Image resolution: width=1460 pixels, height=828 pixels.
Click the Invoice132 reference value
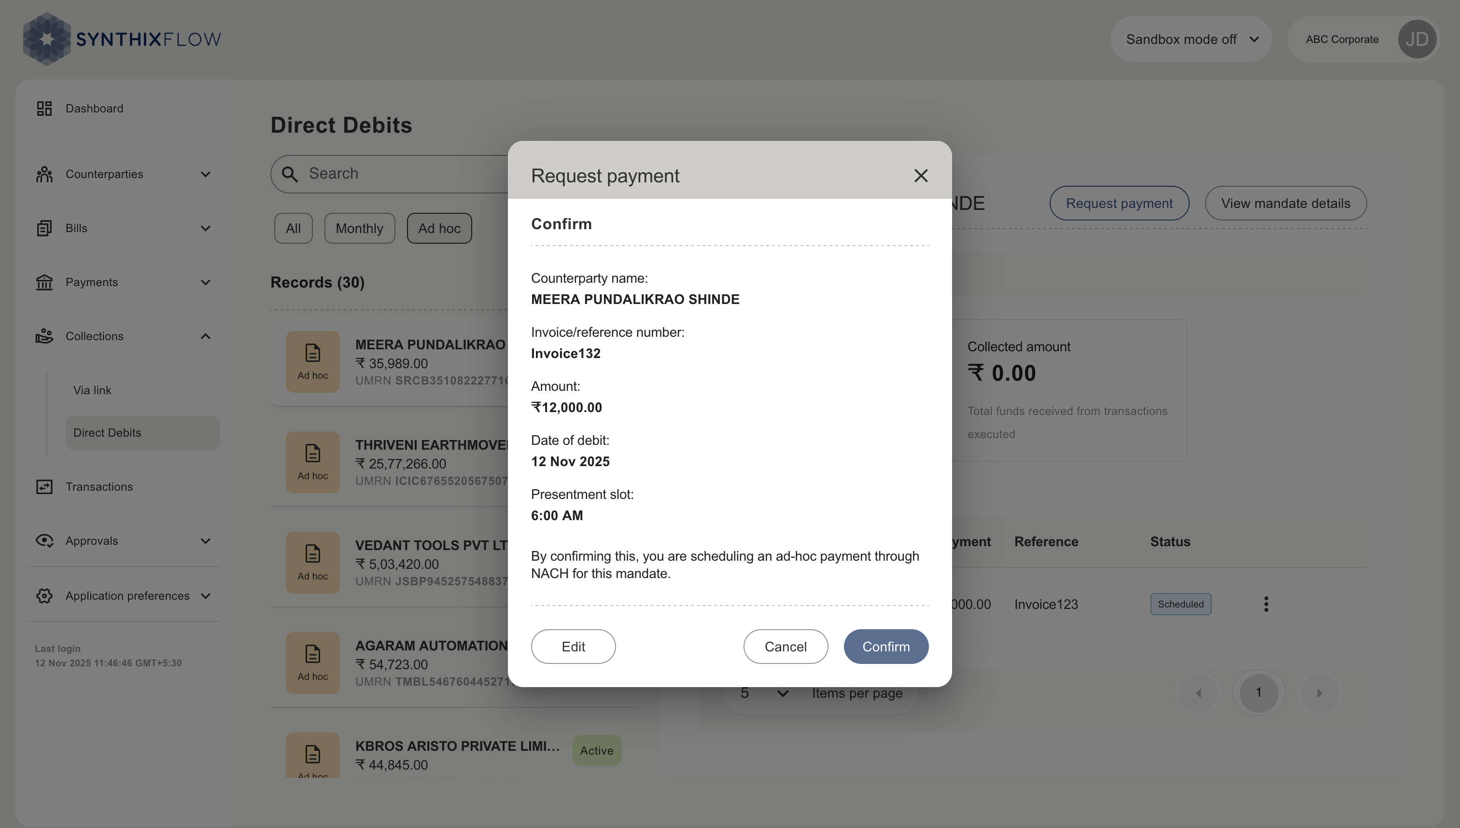click(x=565, y=353)
